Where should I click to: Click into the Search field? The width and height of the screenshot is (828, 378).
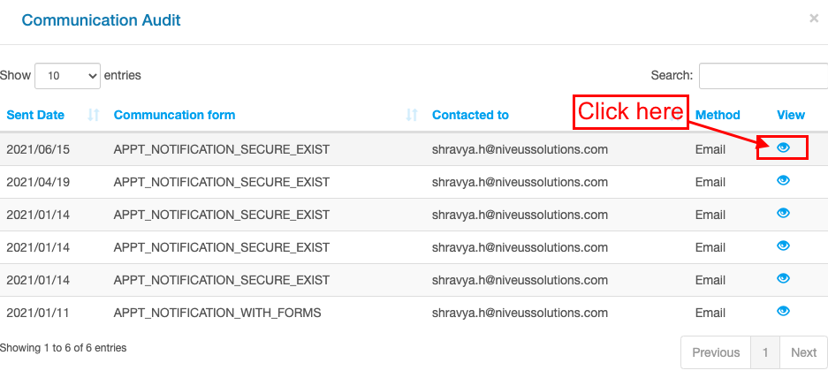[x=763, y=76]
